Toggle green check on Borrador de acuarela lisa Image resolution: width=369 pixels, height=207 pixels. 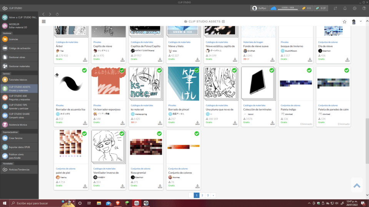coord(84,71)
